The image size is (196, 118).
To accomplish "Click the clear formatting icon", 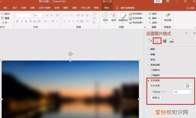I will [57, 15].
